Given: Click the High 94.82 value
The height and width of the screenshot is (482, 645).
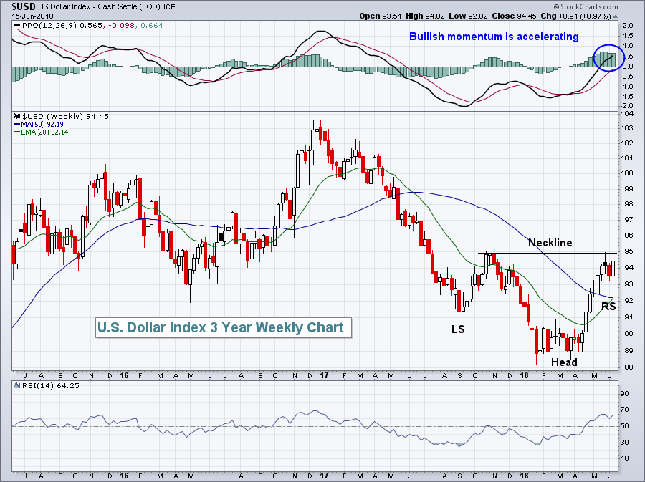Looking at the screenshot, I should pos(425,16).
